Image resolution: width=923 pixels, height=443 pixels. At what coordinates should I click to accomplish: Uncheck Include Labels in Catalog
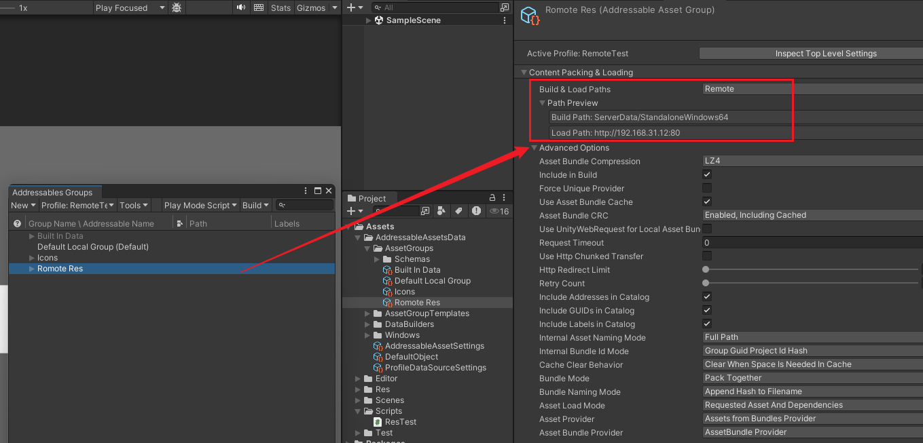tap(707, 324)
